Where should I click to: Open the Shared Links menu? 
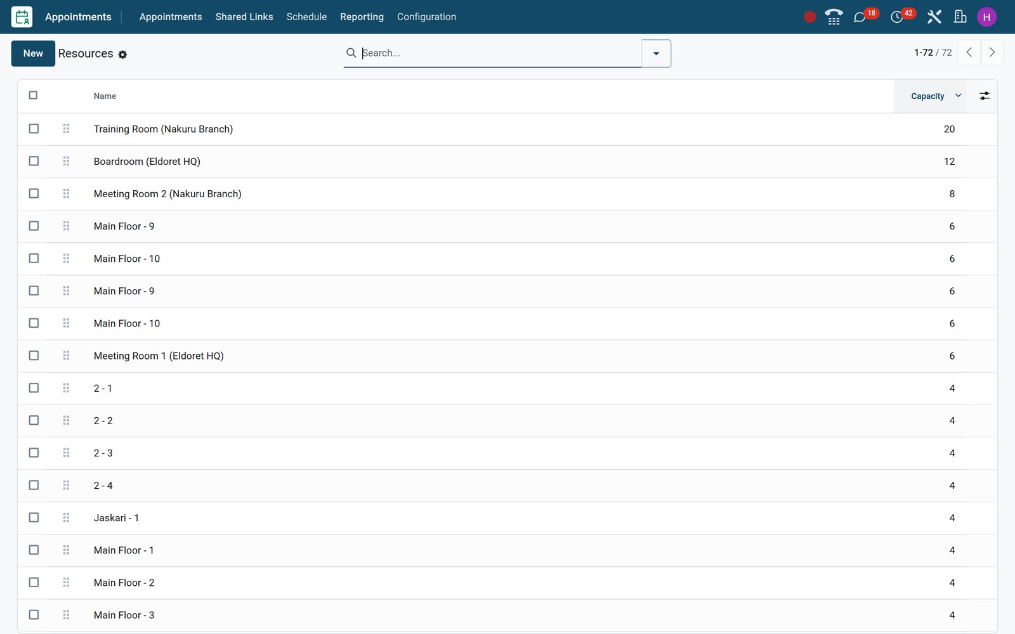pyautogui.click(x=244, y=17)
